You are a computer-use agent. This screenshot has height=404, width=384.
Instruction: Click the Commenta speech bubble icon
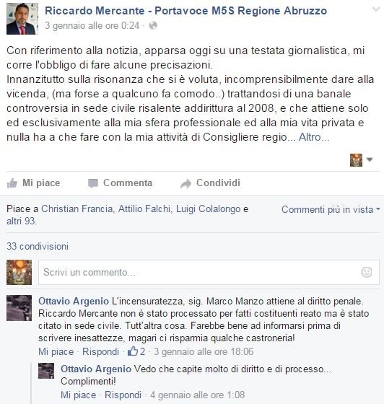tap(93, 183)
